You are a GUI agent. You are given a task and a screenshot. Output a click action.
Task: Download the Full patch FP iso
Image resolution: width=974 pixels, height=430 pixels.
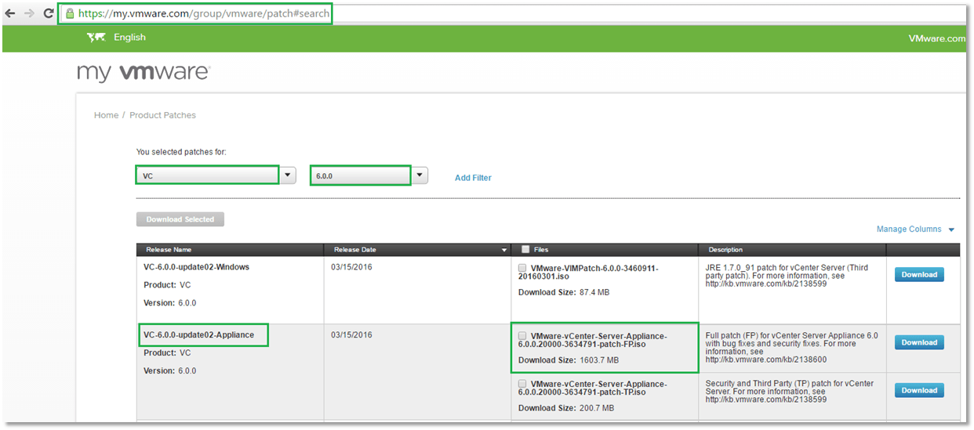(x=919, y=342)
